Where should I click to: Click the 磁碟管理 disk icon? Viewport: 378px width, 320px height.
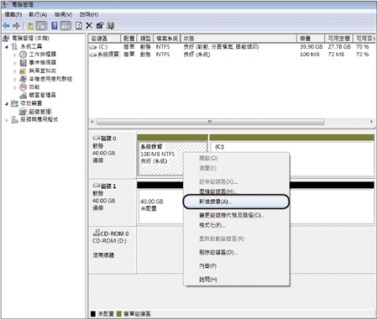[x=23, y=112]
